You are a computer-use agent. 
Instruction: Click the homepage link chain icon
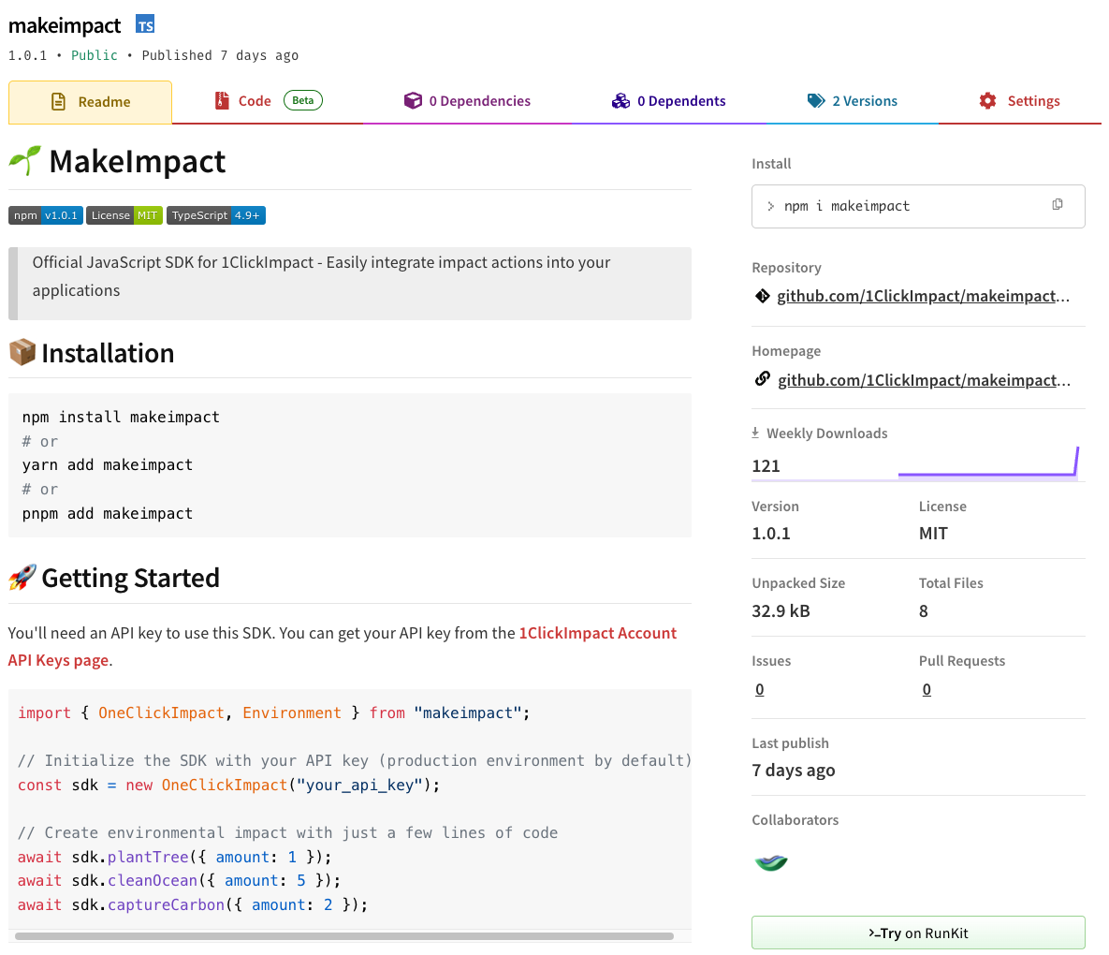click(x=763, y=379)
